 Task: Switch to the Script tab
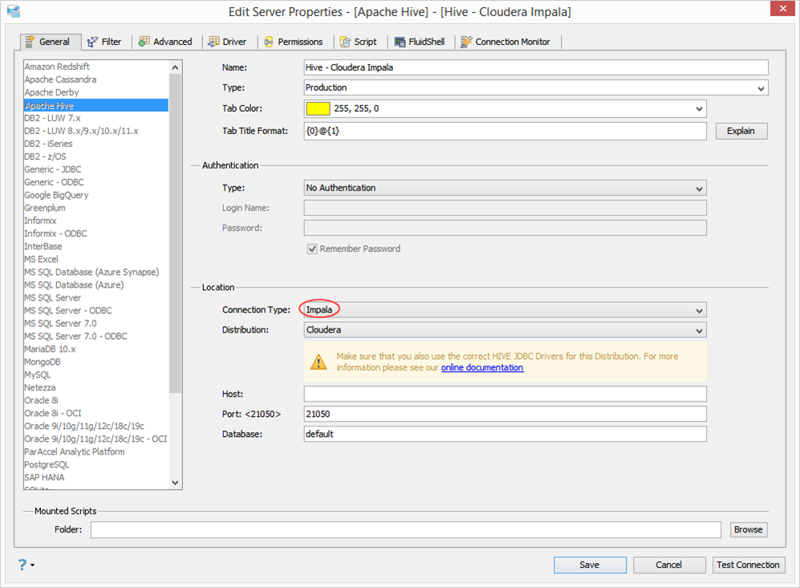(x=359, y=42)
